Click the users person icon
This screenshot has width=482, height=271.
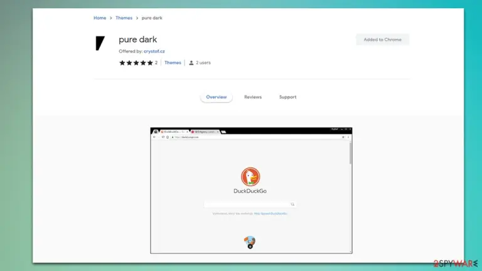click(x=191, y=63)
